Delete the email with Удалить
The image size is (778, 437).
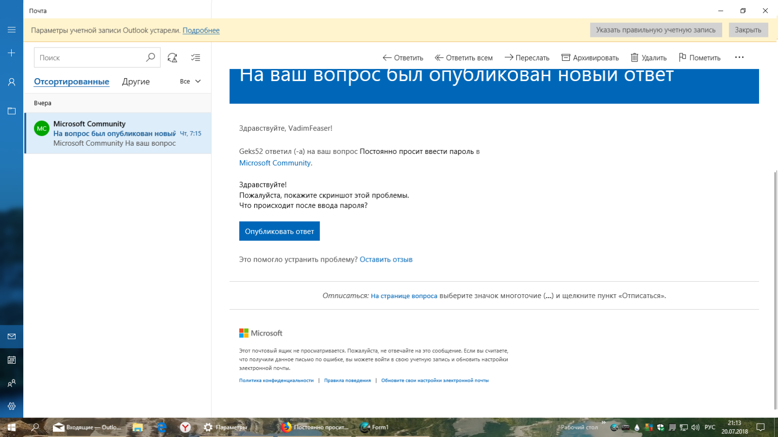[649, 58]
